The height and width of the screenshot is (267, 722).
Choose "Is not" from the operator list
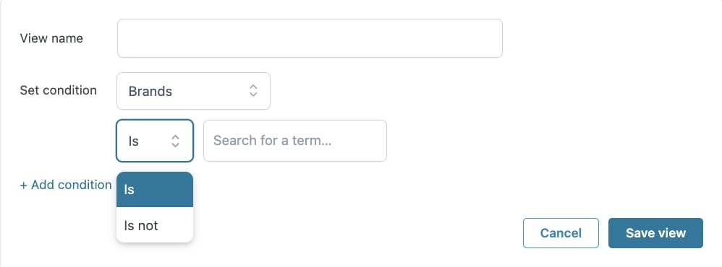click(155, 225)
